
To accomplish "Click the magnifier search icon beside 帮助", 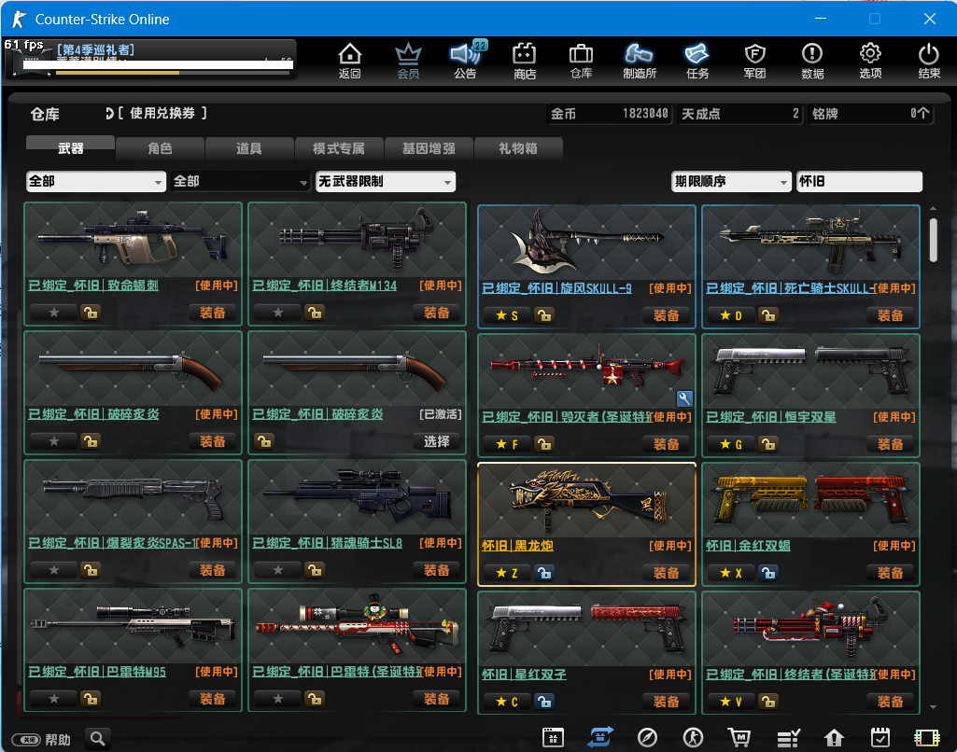I will pyautogui.click(x=98, y=739).
